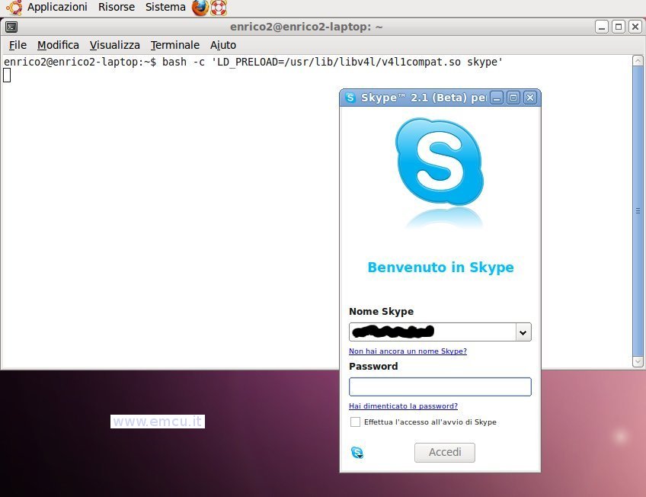Minimize the Skype window
Viewport: 646px width, 497px height.
[x=497, y=98]
